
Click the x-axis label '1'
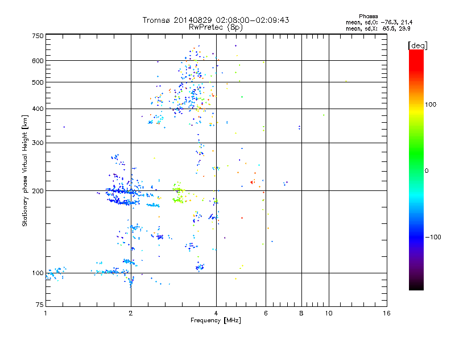tap(45, 313)
